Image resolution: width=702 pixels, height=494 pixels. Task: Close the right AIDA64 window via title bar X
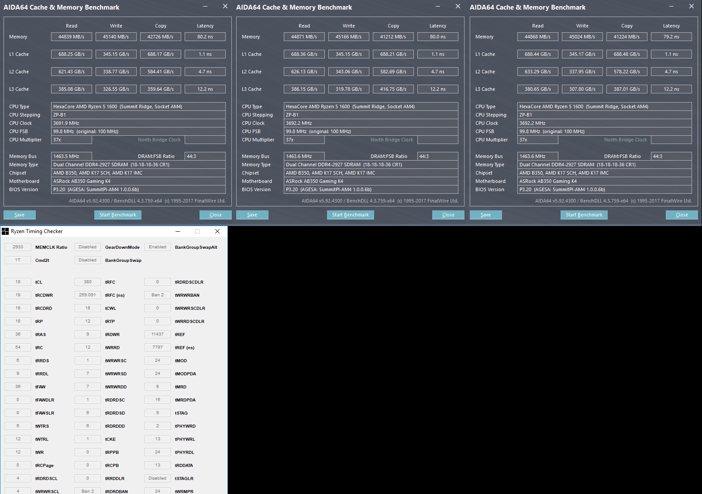point(692,7)
